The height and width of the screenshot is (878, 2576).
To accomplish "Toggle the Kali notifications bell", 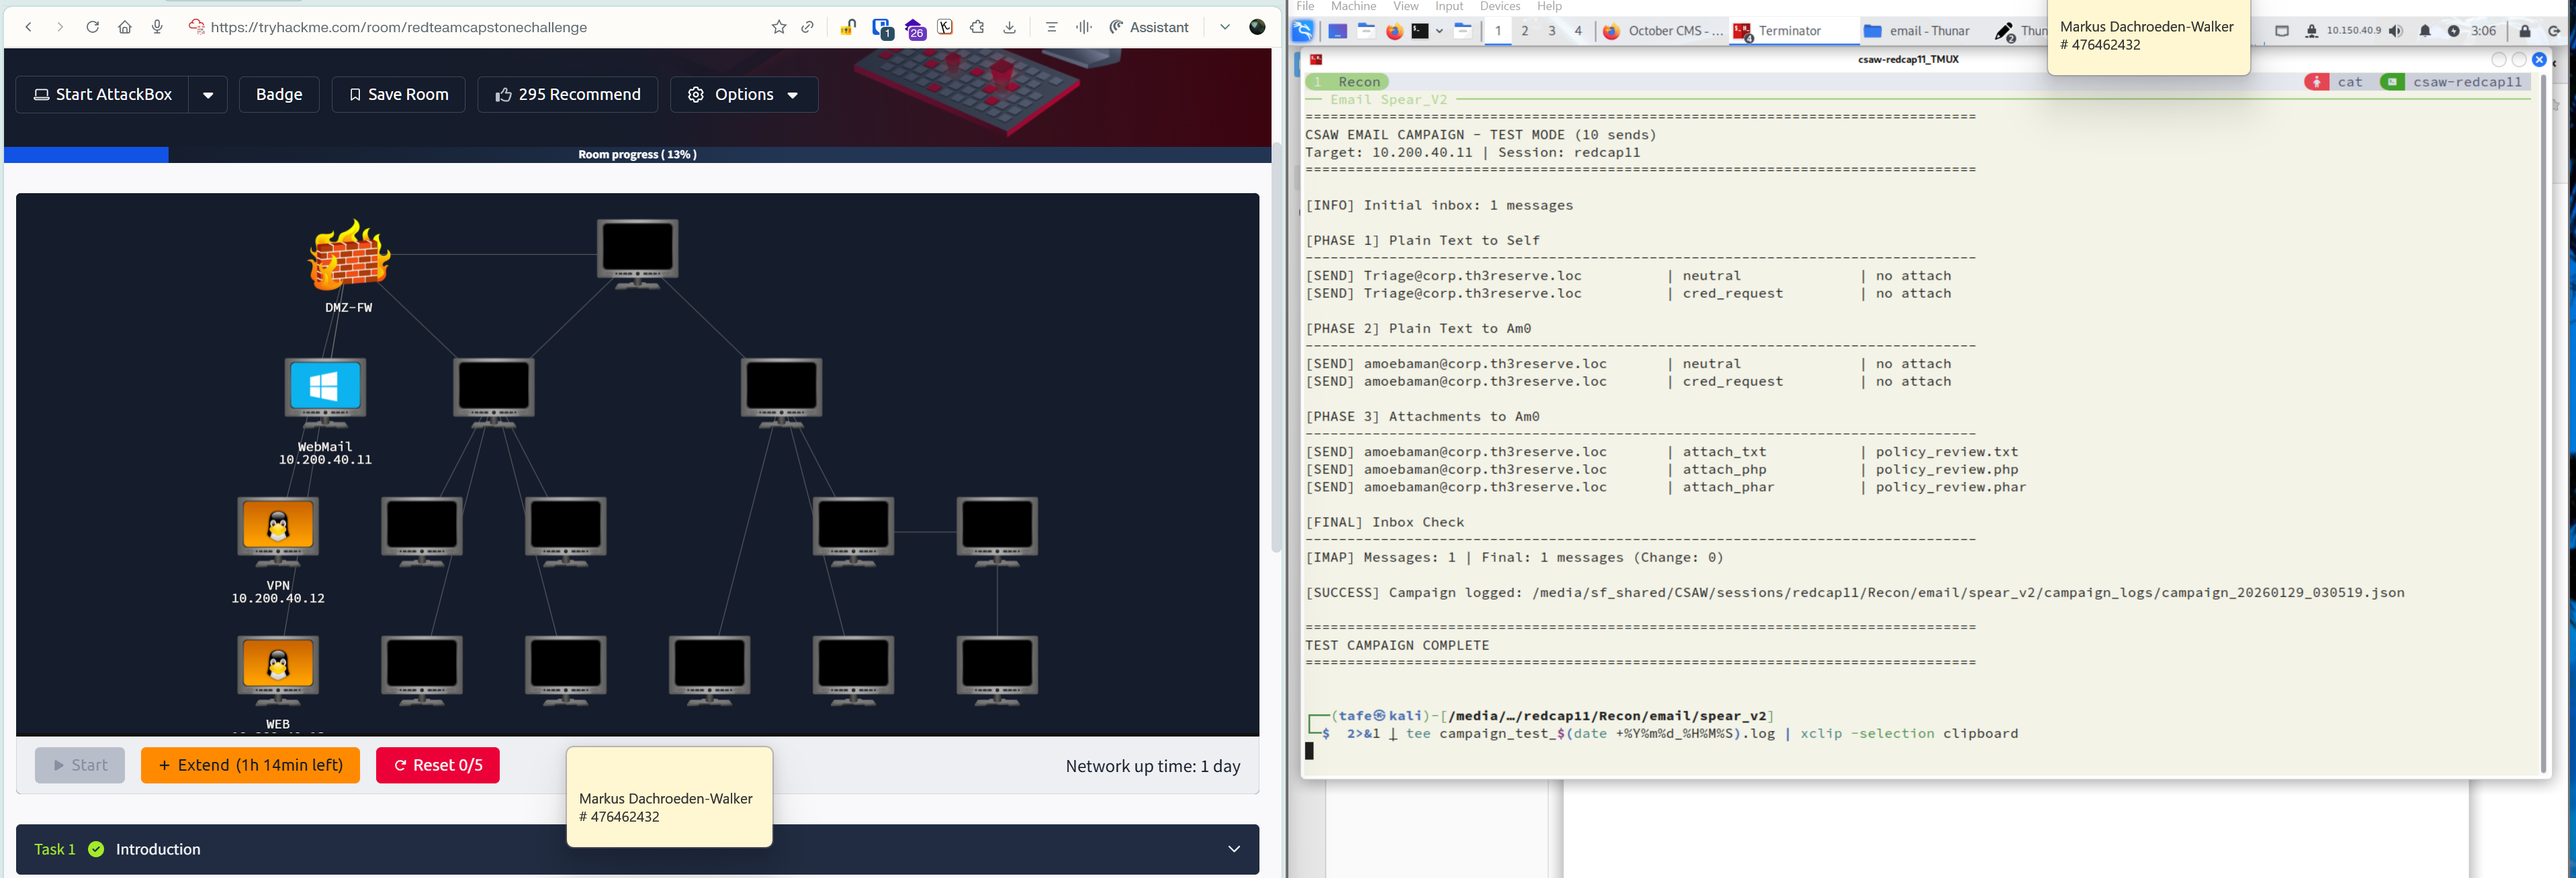I will (x=2425, y=31).
